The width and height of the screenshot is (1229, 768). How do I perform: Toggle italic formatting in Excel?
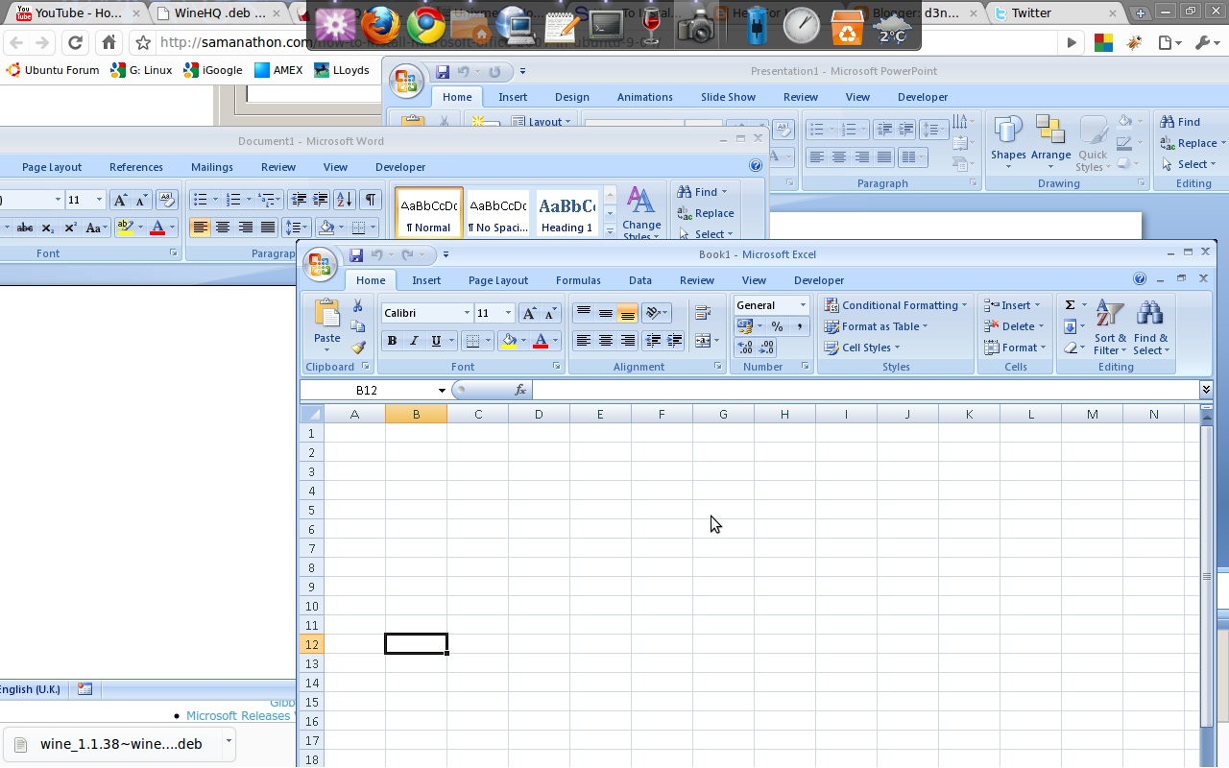(414, 341)
